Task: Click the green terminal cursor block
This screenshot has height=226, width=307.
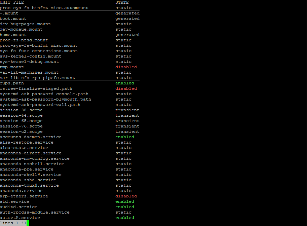Action: point(28,223)
